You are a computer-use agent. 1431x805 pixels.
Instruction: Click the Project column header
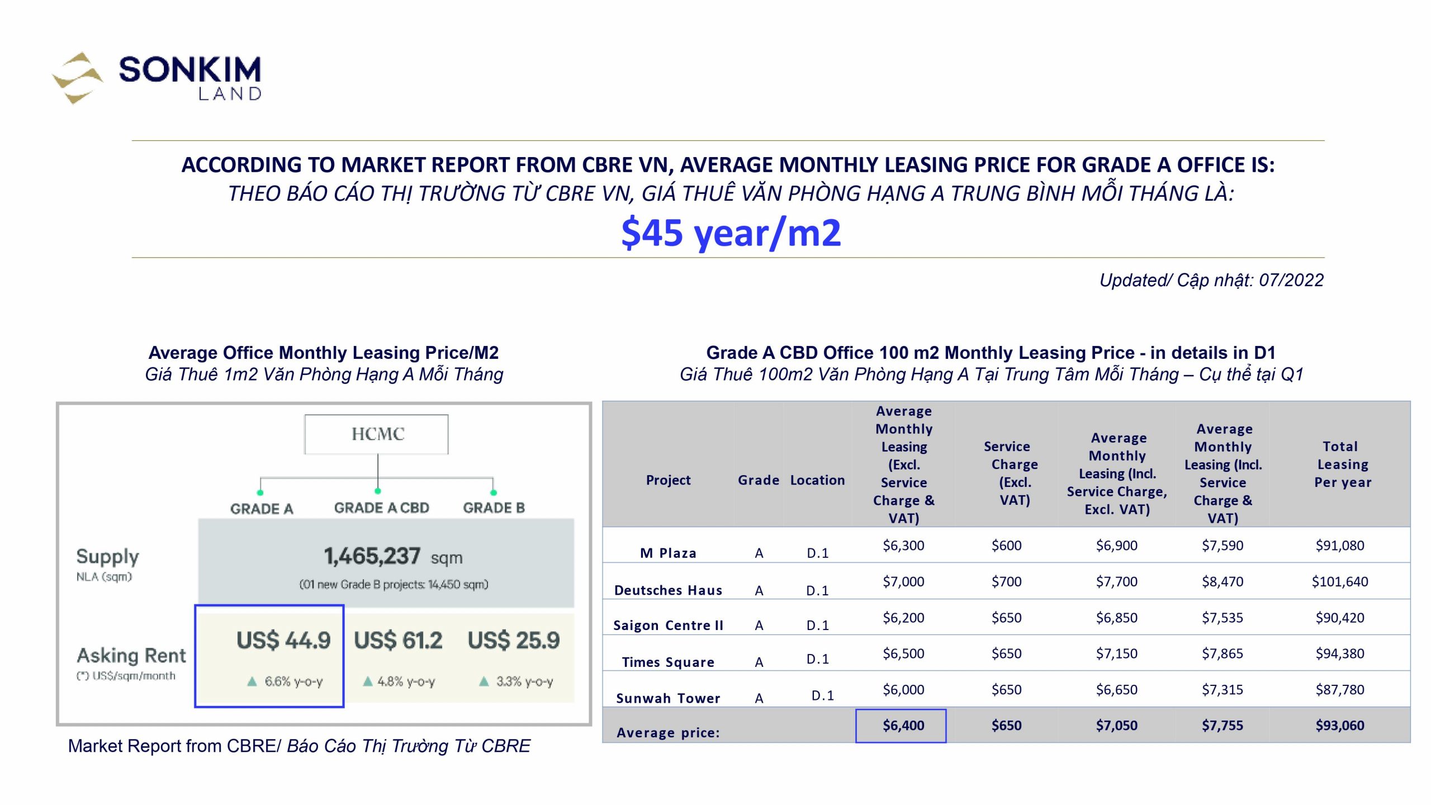pos(668,480)
